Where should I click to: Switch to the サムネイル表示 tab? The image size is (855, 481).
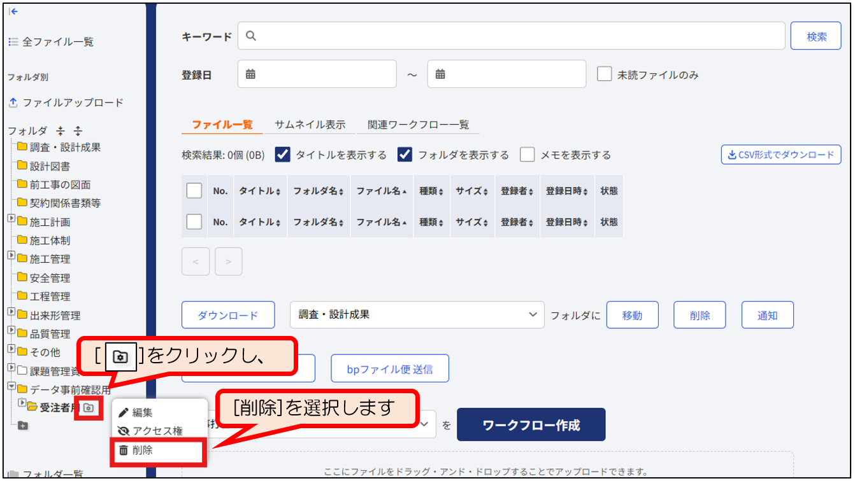310,125
